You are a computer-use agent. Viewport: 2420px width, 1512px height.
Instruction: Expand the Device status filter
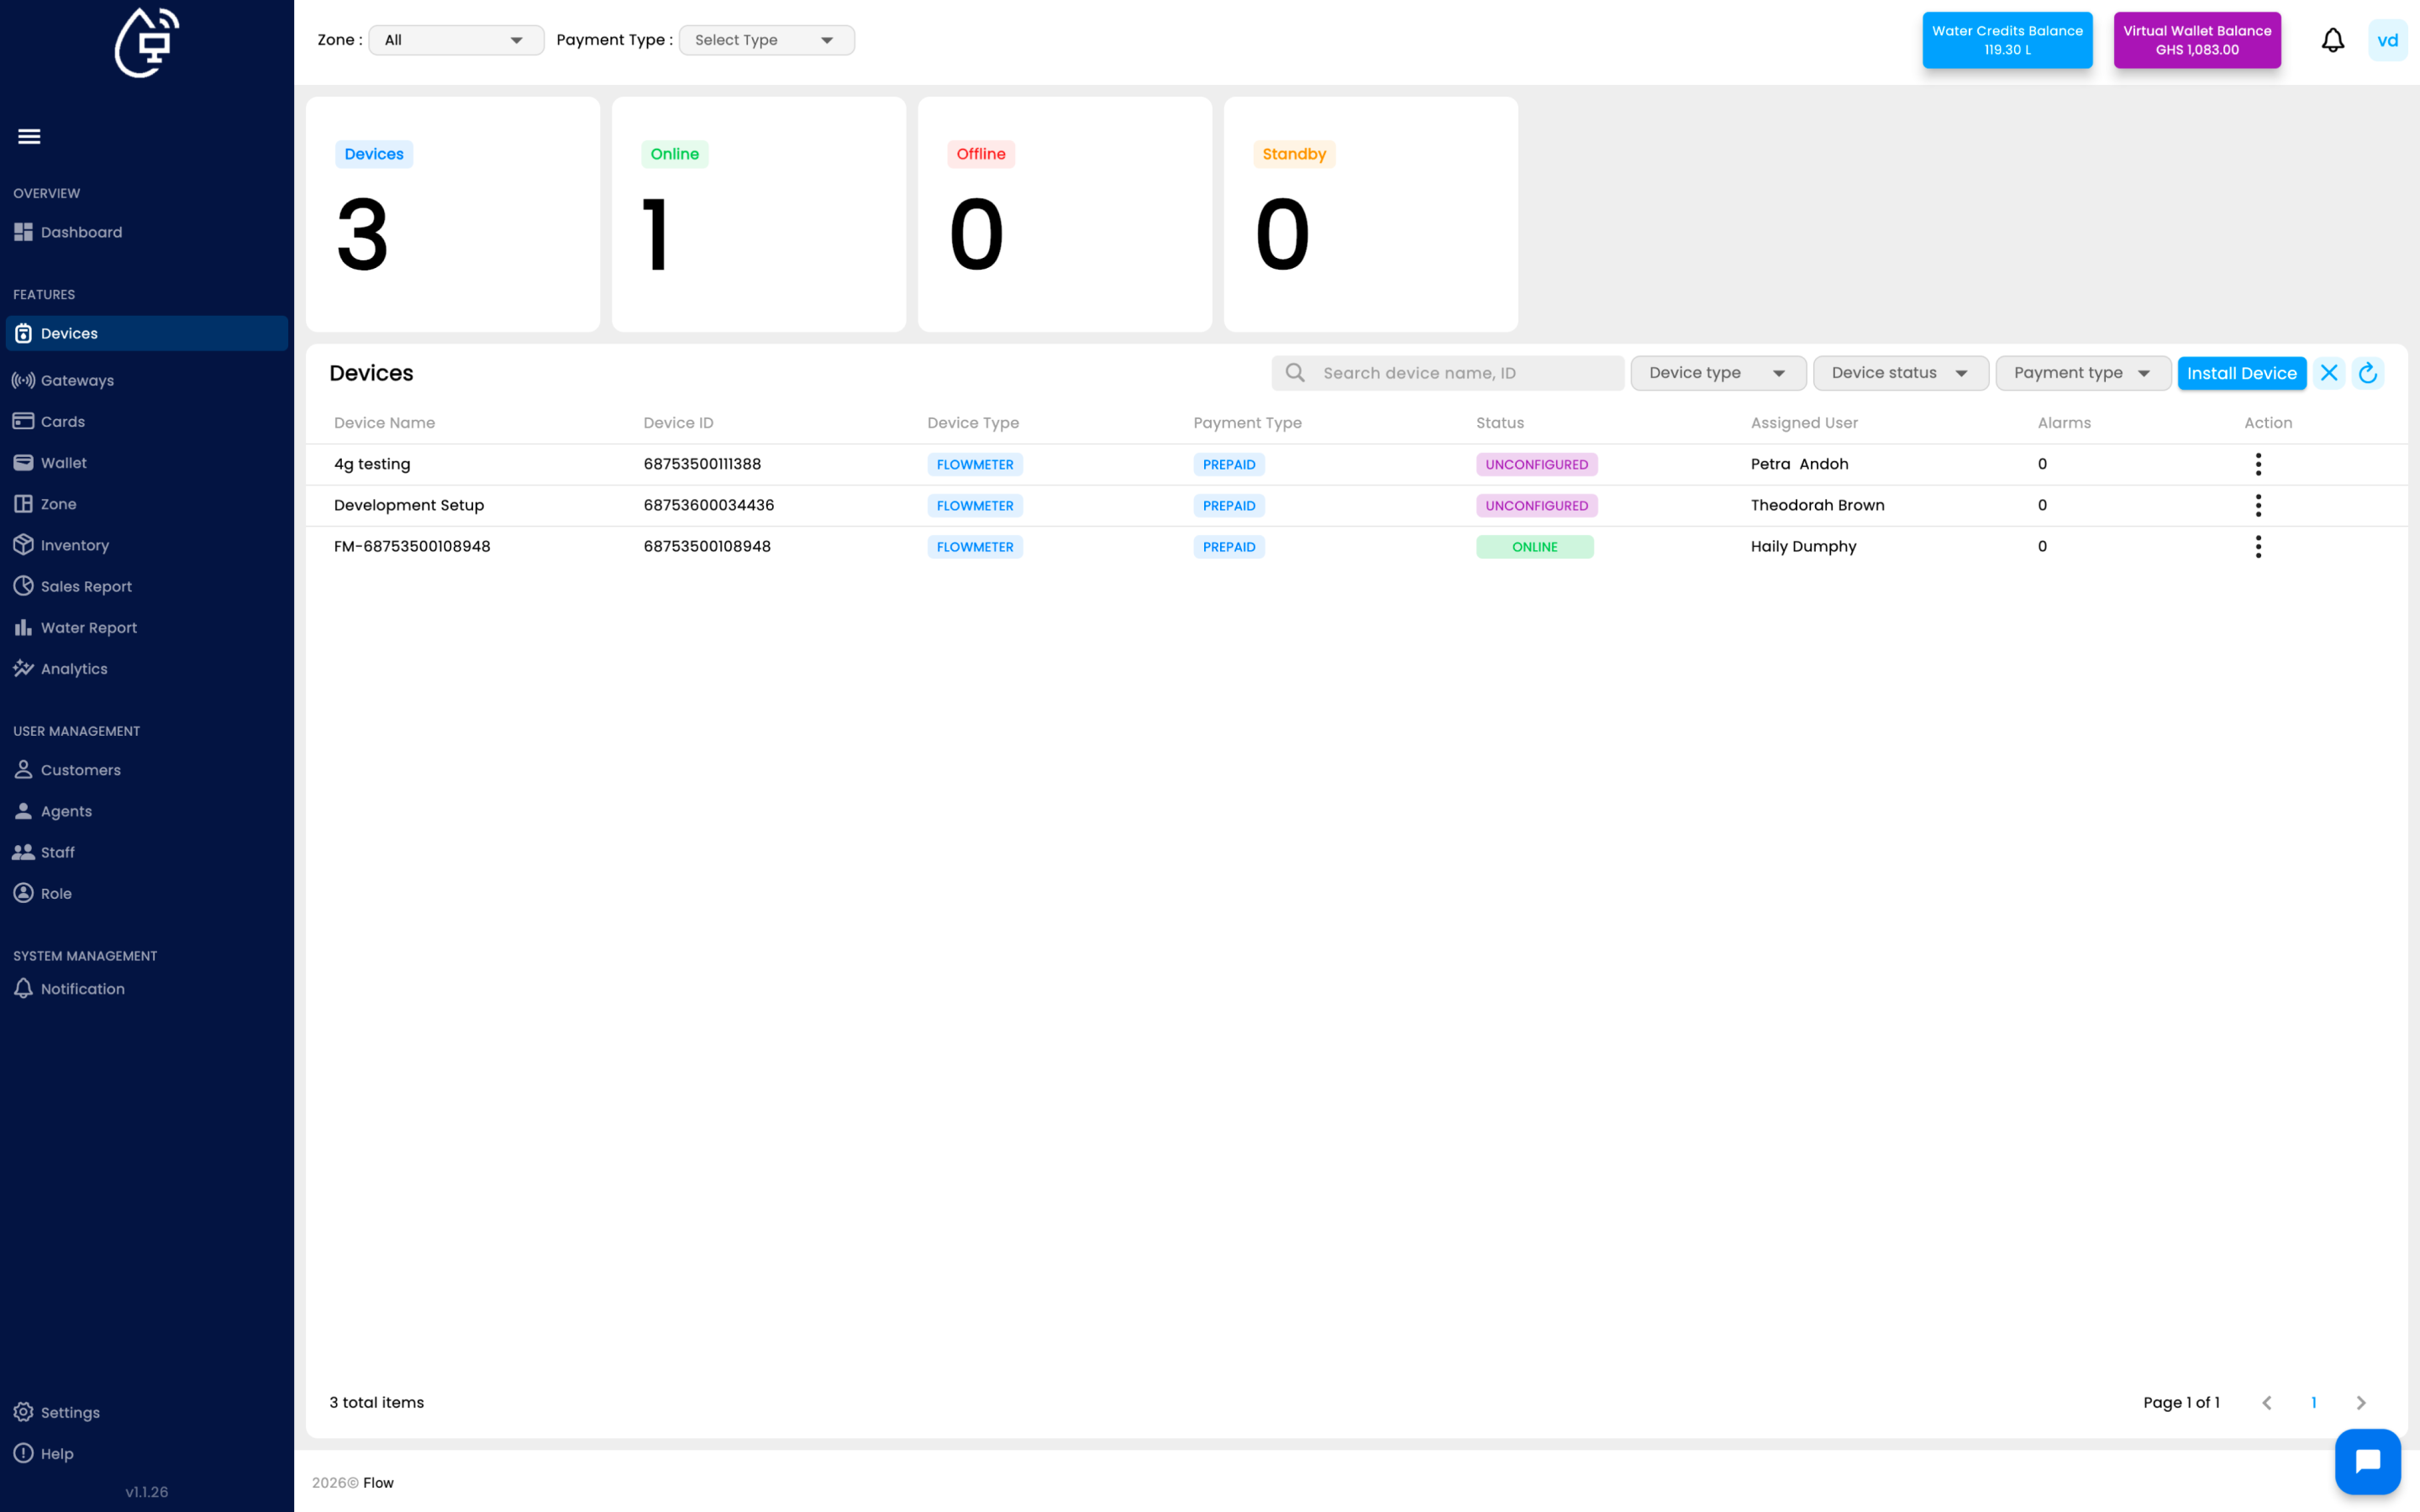coord(1900,373)
